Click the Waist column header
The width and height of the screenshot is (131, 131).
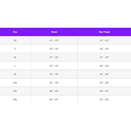click(x=54, y=32)
